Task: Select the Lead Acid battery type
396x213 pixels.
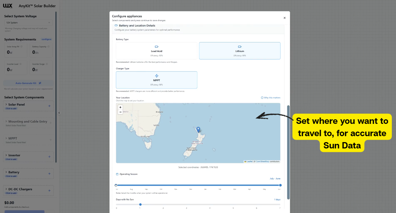Action: tap(156, 51)
